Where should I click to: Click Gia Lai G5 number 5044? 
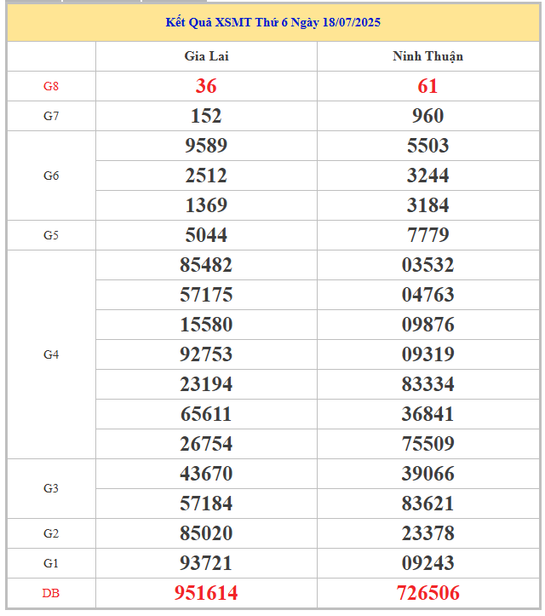tap(206, 235)
